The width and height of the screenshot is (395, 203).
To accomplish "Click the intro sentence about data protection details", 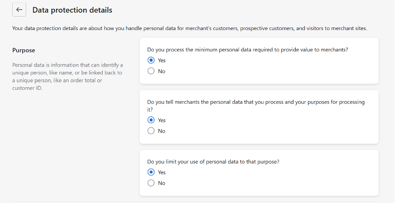I will click(190, 29).
